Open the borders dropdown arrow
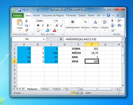This screenshot has width=133, height=105. pyautogui.click(x=42, y=30)
